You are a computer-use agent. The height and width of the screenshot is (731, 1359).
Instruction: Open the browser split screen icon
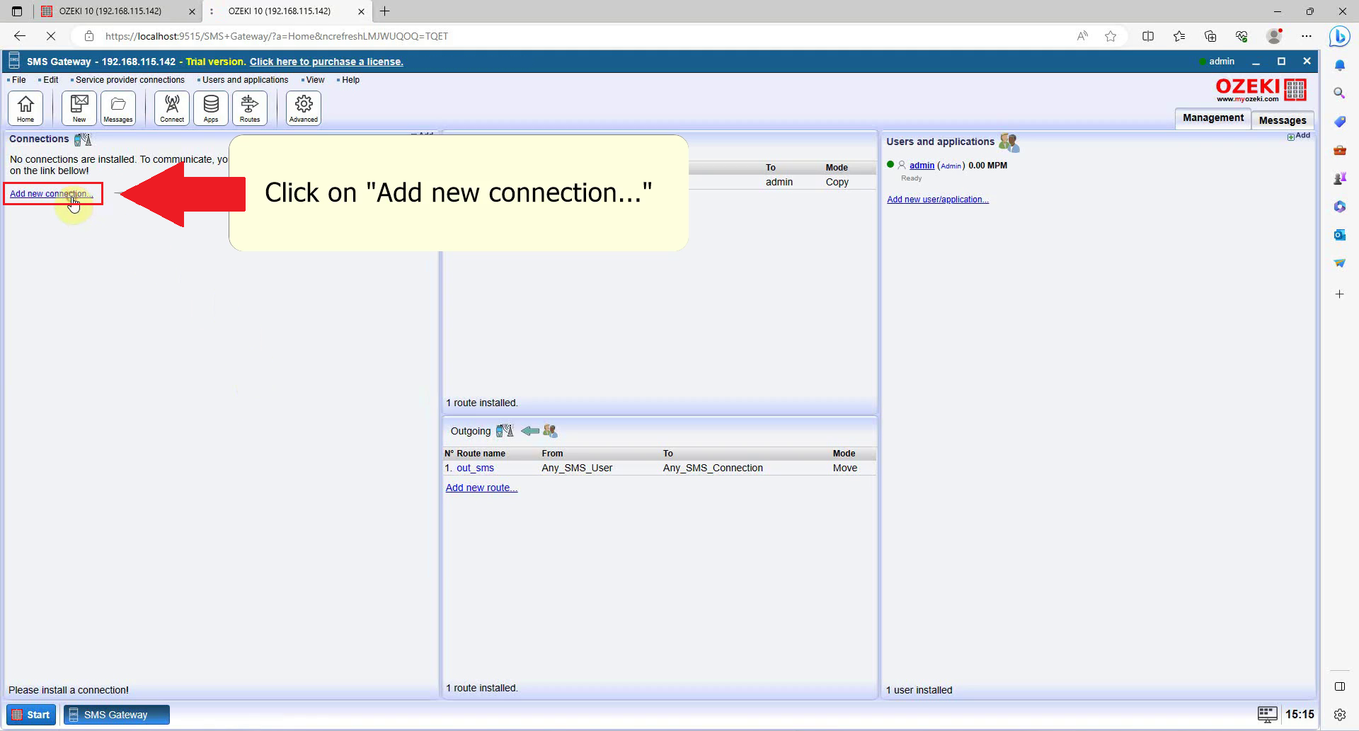point(1148,36)
